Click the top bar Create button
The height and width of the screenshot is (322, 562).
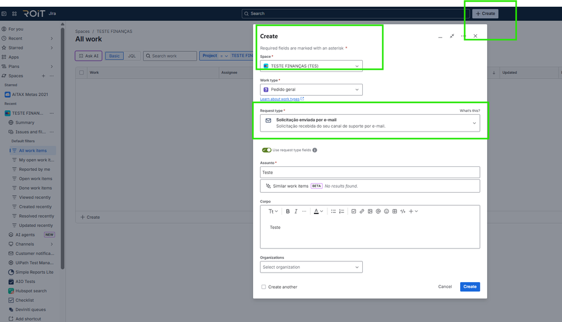[x=485, y=13]
